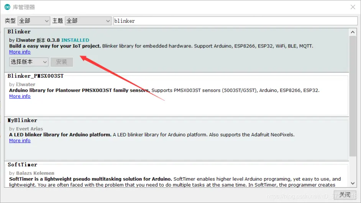Viewport: 361px width, 203px height.
Task: Click author text 'by Evert Arias'
Action: (26, 129)
